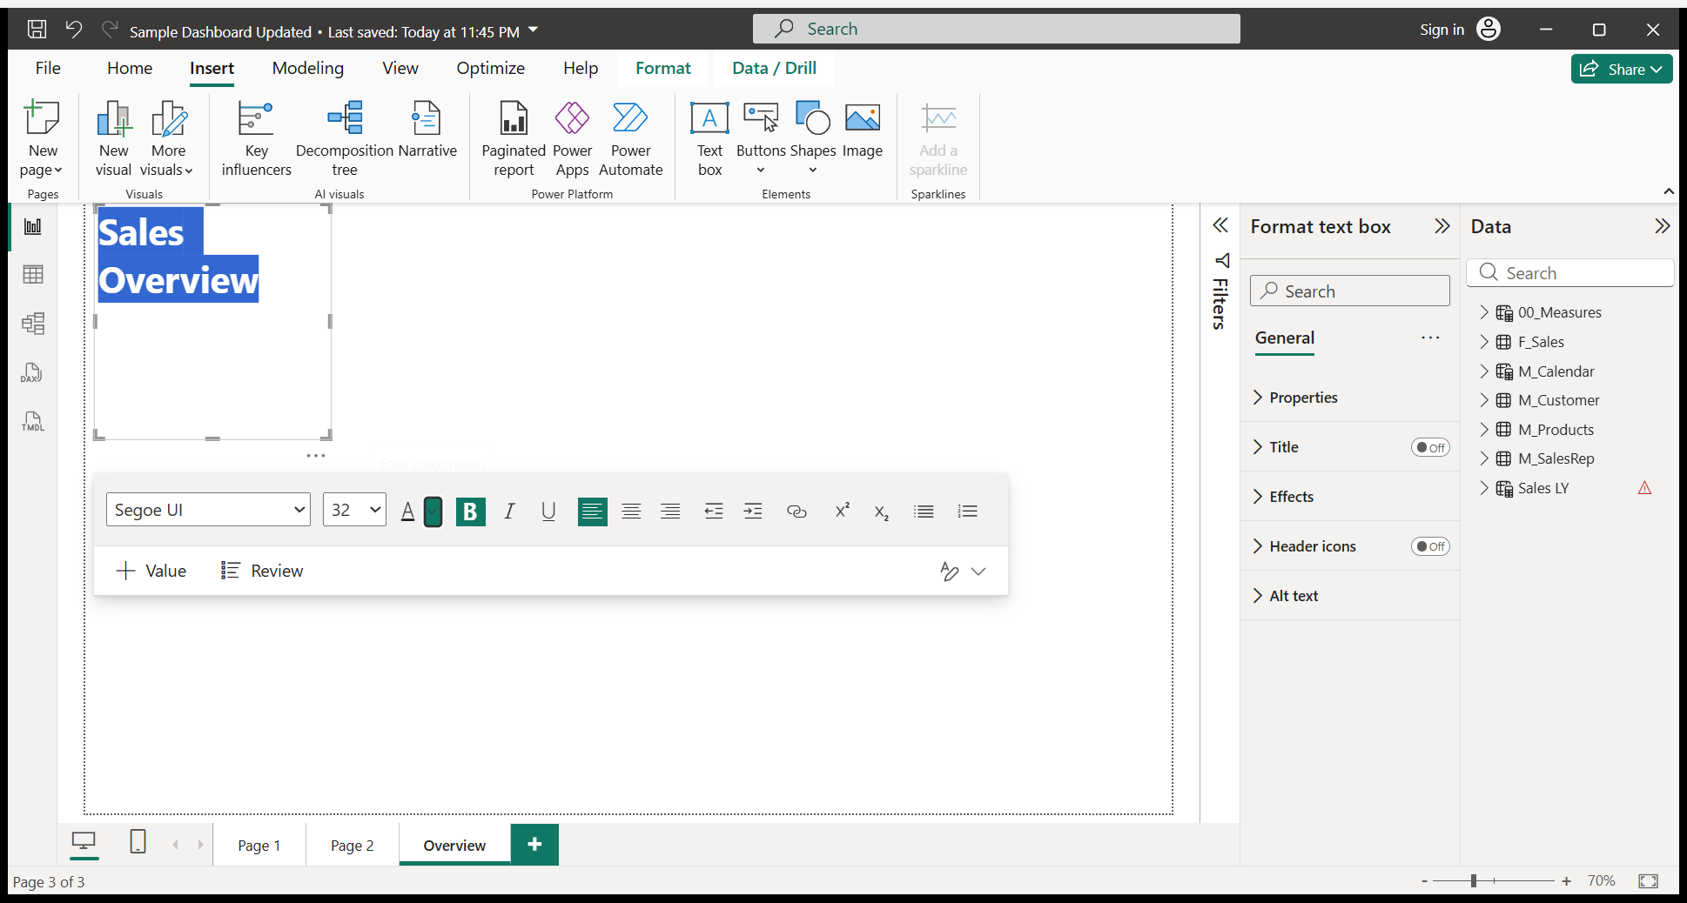Turn on the Title toggle
Screen dimensions: 1687x903
[1429, 447]
